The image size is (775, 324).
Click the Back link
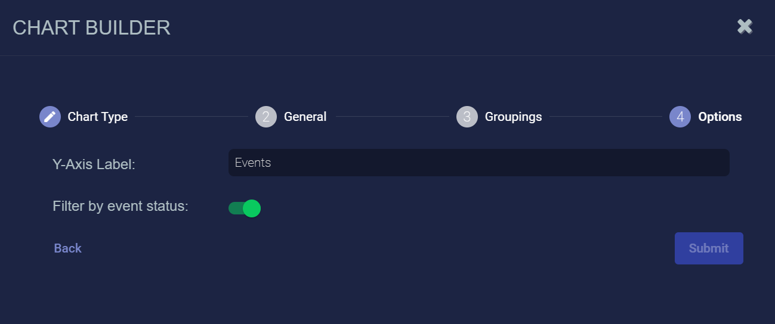pos(67,248)
